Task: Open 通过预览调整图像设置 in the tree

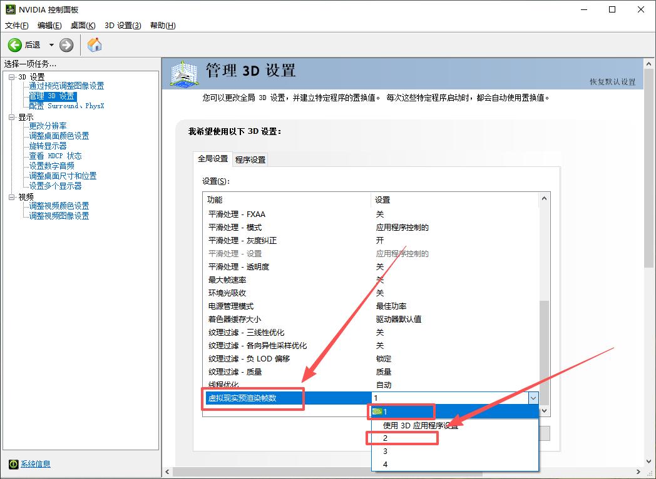Action: pyautogui.click(x=66, y=86)
